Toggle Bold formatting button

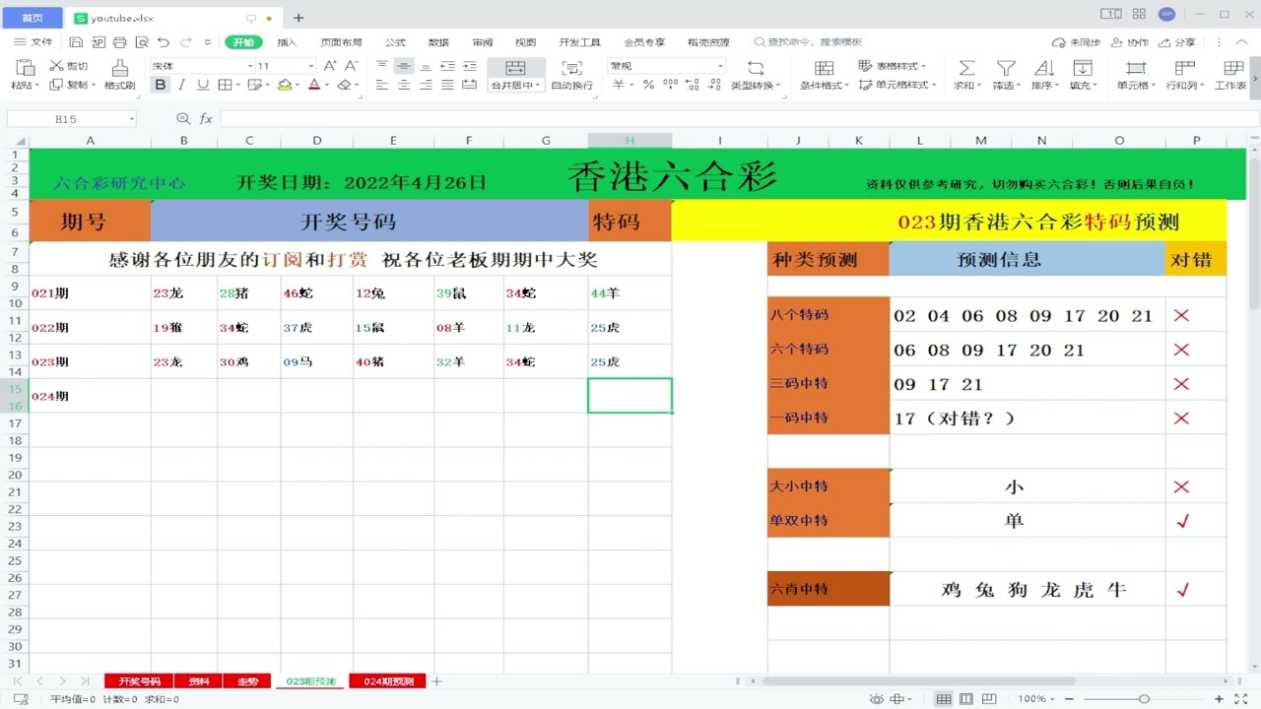coord(161,85)
